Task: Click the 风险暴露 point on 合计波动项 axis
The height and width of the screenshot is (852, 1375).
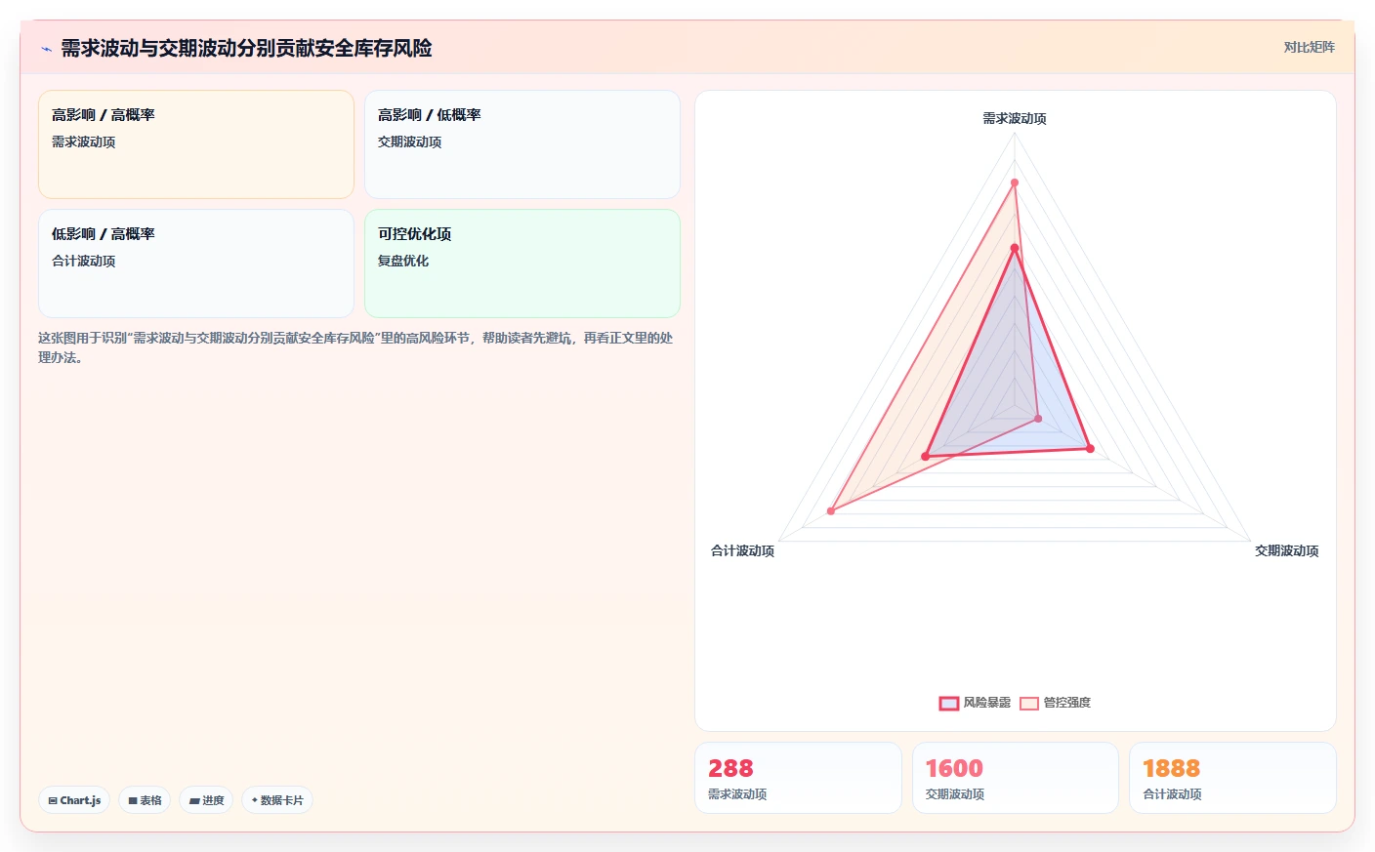Action: [926, 457]
